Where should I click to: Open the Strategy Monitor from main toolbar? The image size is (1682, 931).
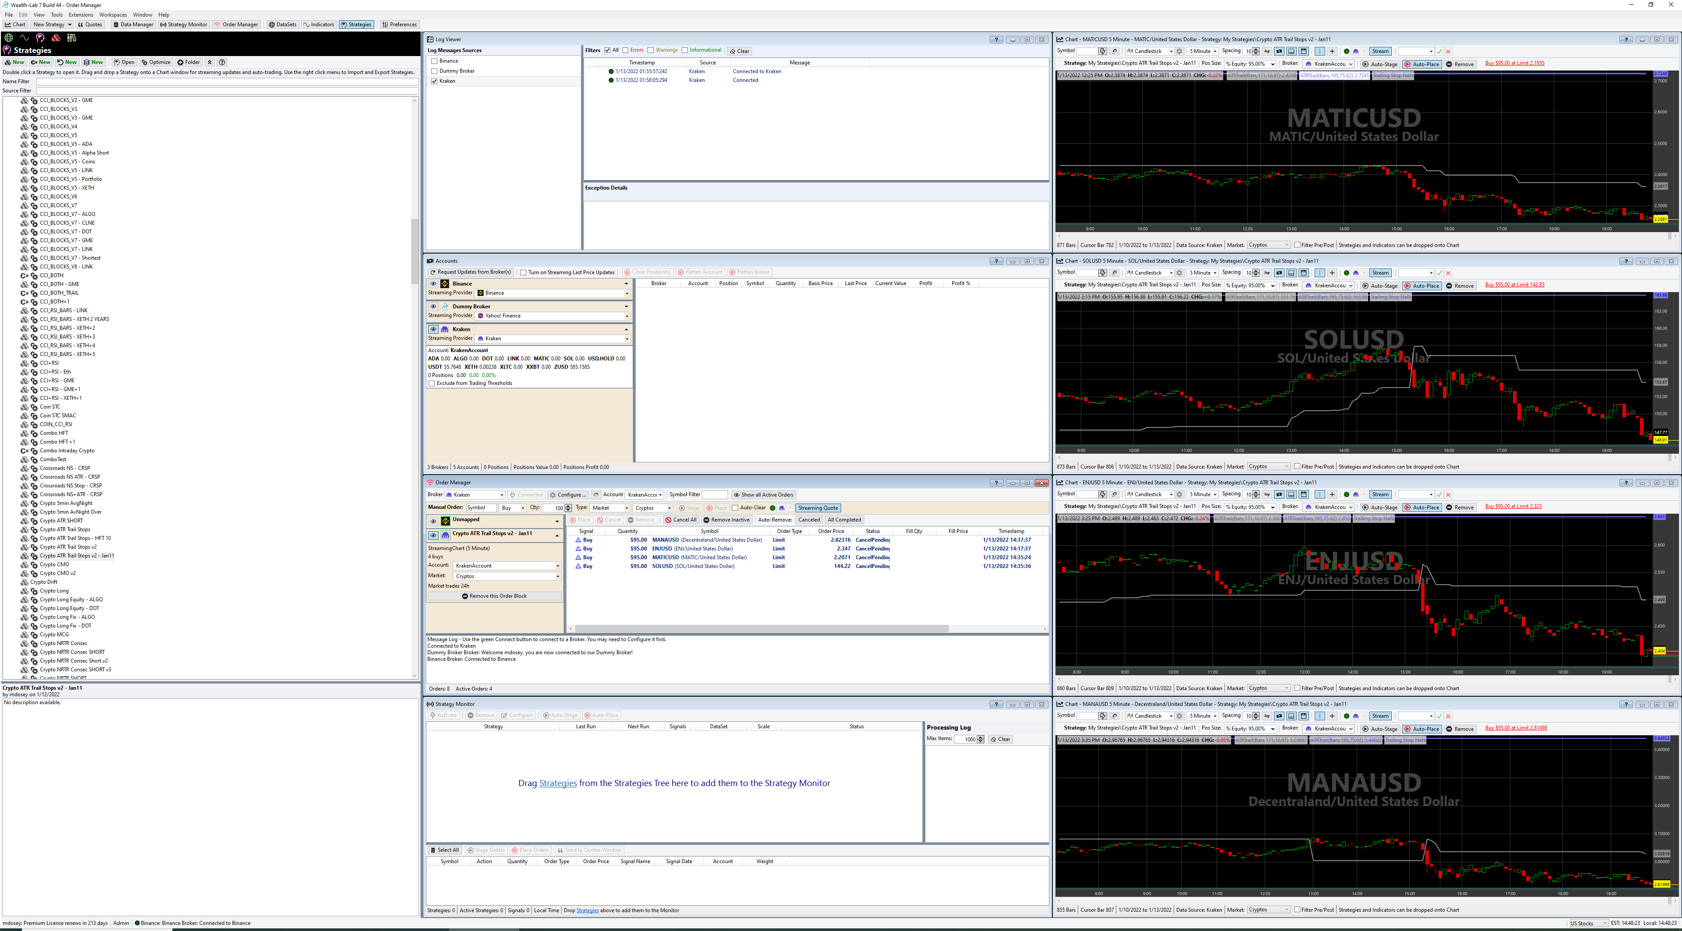pos(183,25)
